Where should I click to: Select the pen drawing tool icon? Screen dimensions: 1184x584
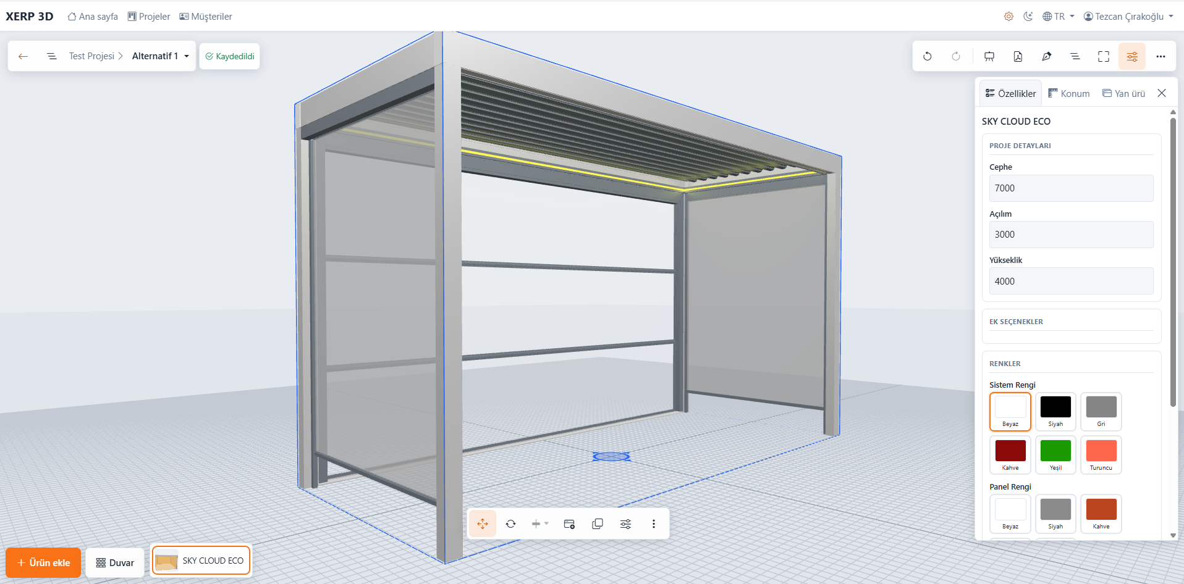(x=1046, y=56)
